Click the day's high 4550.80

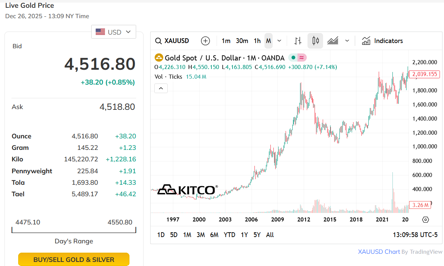pos(120,222)
